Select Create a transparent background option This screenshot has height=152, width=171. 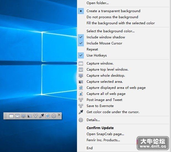[123, 11]
